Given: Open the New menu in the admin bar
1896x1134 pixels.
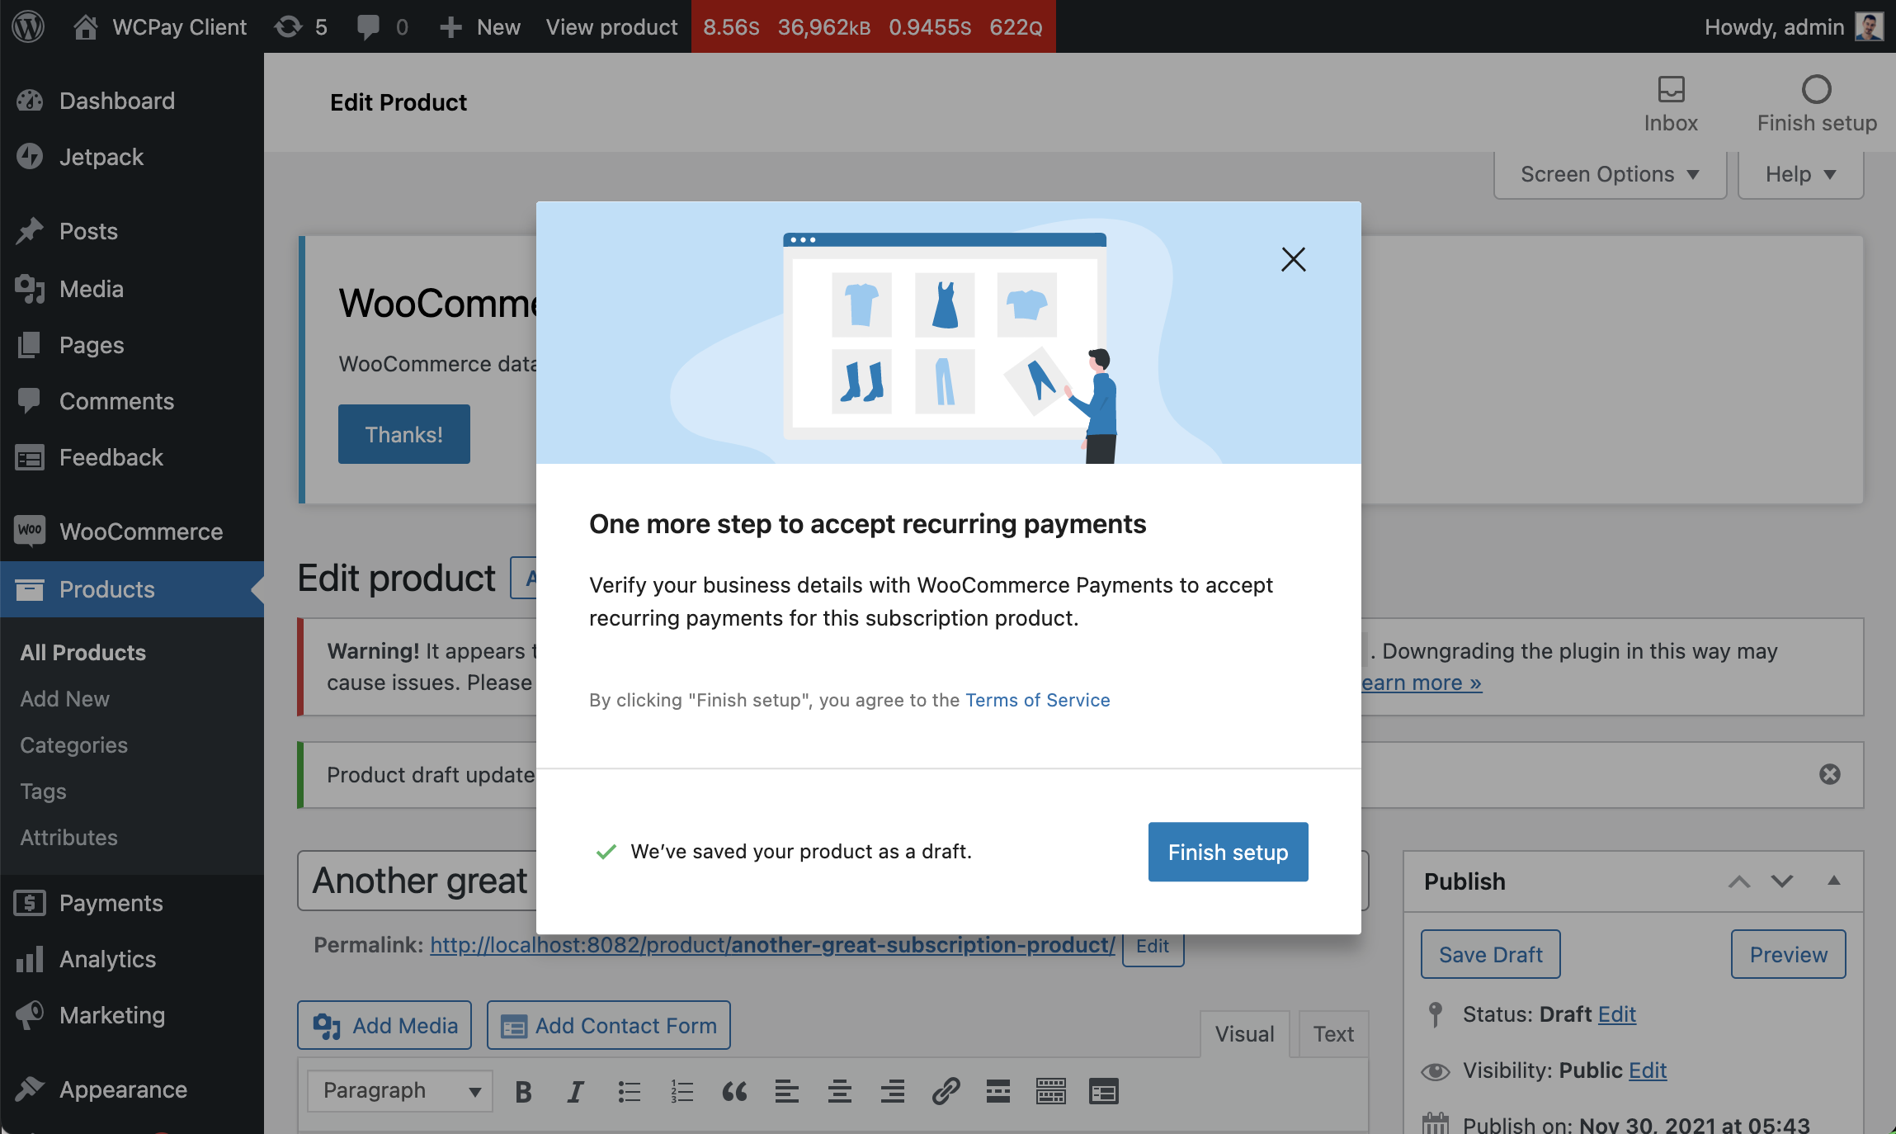Looking at the screenshot, I should [479, 26].
